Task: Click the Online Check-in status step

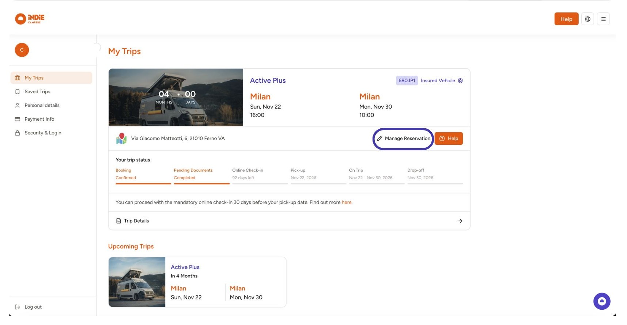Action: pyautogui.click(x=260, y=176)
